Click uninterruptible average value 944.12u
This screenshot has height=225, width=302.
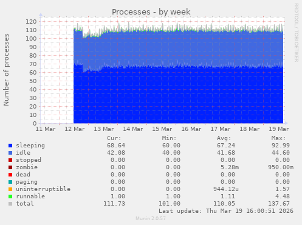tap(226, 189)
